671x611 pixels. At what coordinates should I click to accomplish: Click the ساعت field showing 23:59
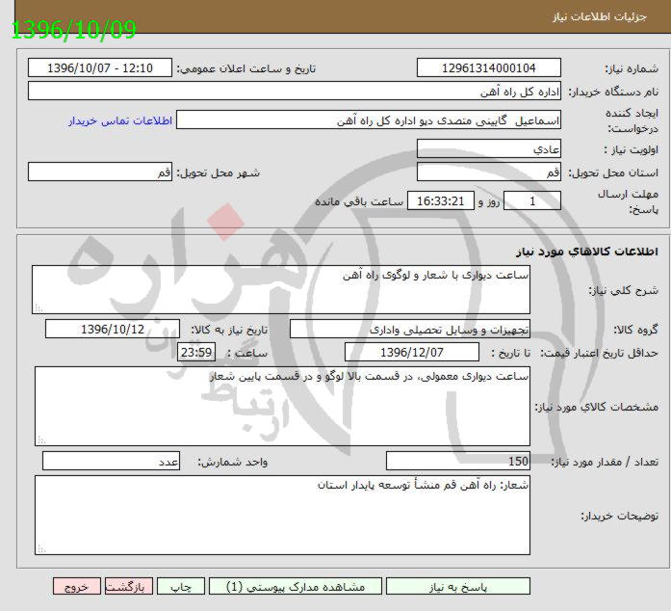click(196, 352)
